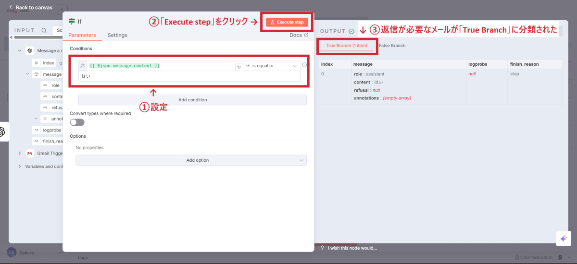The width and height of the screenshot is (577, 264).
Task: Click the If node icon in header
Action: [x=72, y=22]
